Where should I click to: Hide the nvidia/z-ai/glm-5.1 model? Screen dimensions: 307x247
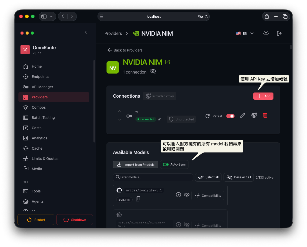tap(187, 195)
